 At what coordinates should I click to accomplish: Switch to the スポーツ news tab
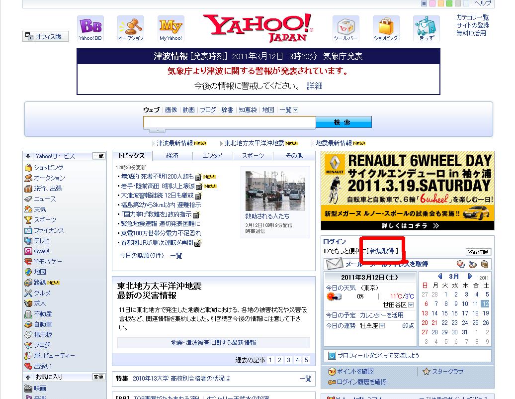point(253,156)
